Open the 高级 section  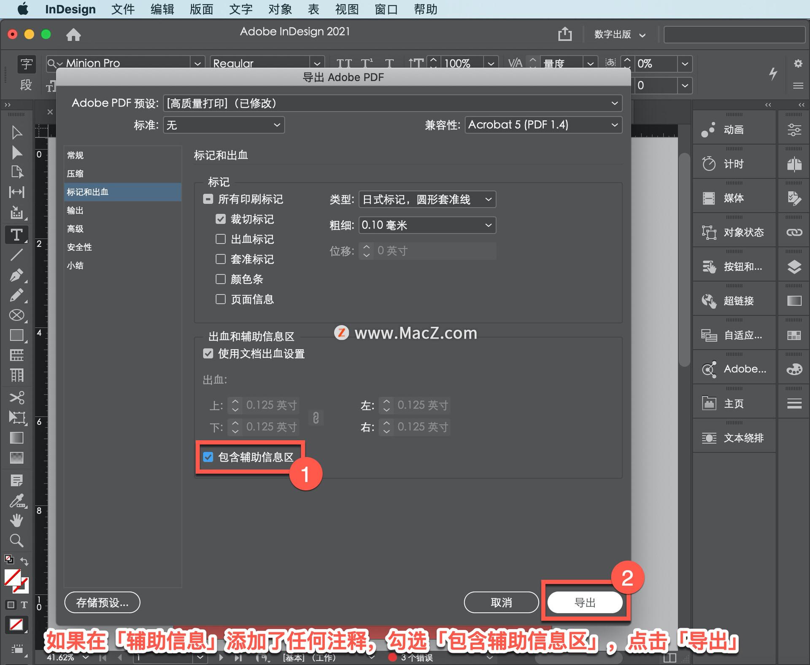point(122,229)
